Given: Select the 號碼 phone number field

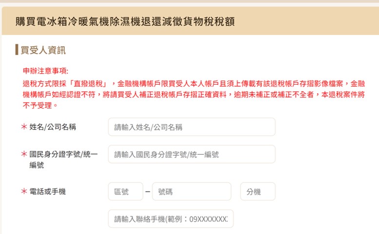Looking at the screenshot, I should point(191,192).
